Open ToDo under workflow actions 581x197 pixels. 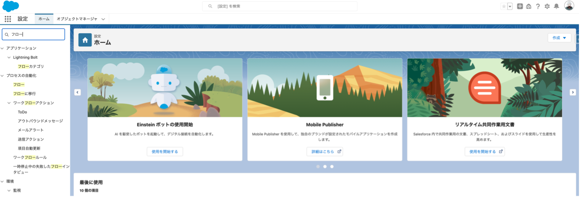22,112
